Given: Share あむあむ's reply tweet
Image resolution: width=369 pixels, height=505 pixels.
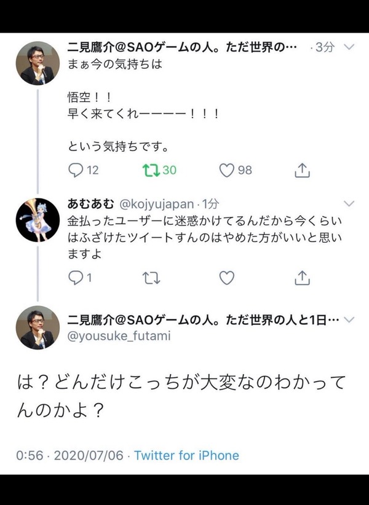Looking at the screenshot, I should pyautogui.click(x=303, y=278).
